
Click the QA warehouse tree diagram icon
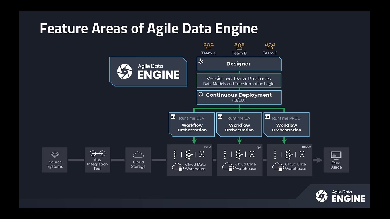[x=239, y=155]
